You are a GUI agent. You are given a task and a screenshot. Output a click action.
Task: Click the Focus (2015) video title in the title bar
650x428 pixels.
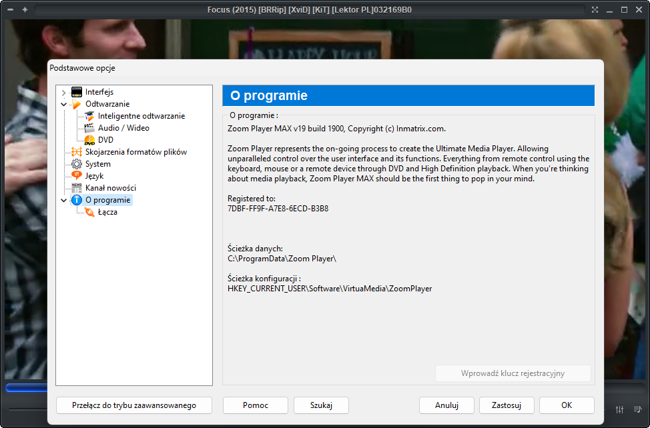click(x=309, y=9)
